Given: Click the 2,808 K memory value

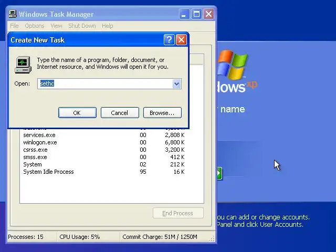Looking at the screenshot, I should (x=175, y=135).
